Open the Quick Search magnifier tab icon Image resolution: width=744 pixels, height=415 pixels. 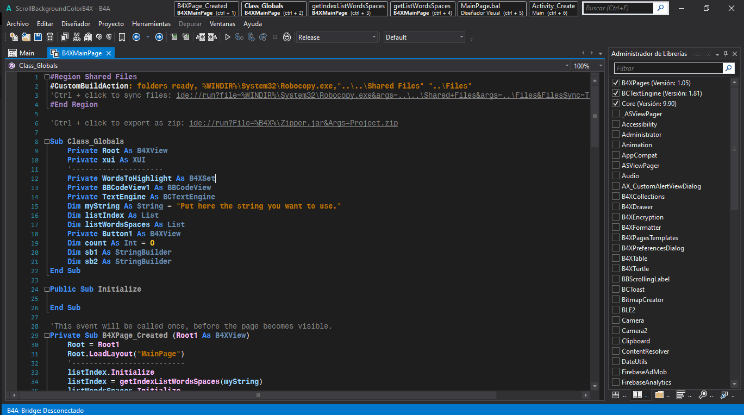[703, 395]
